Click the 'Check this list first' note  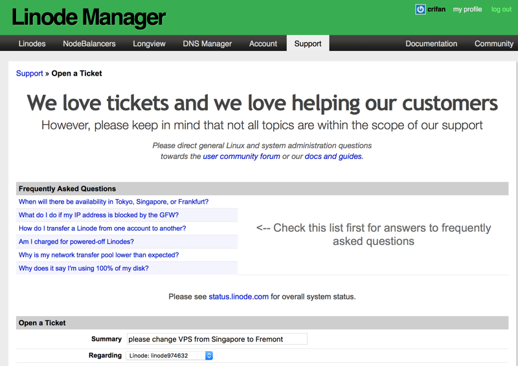point(374,235)
